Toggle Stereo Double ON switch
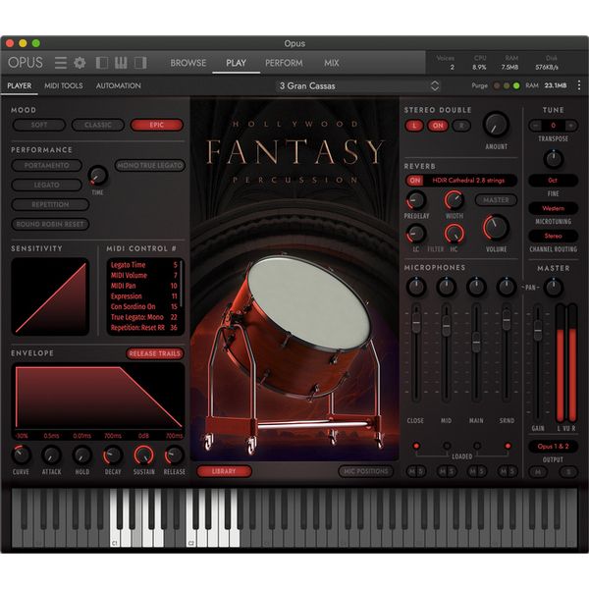 coord(438,126)
